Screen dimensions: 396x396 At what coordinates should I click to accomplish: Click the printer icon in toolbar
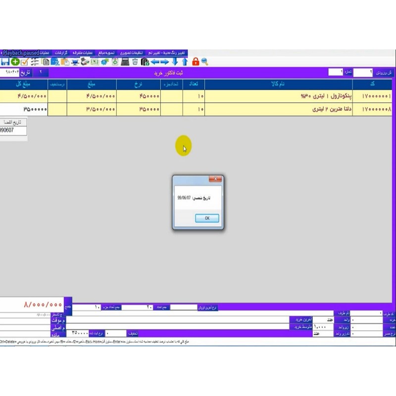click(75, 62)
